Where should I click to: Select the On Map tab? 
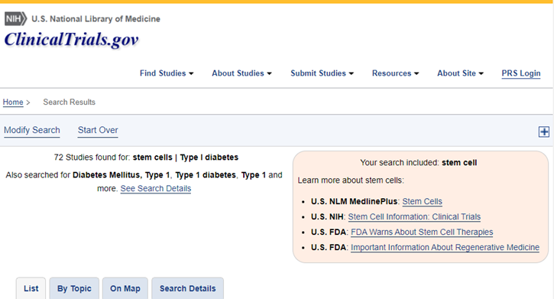125,288
